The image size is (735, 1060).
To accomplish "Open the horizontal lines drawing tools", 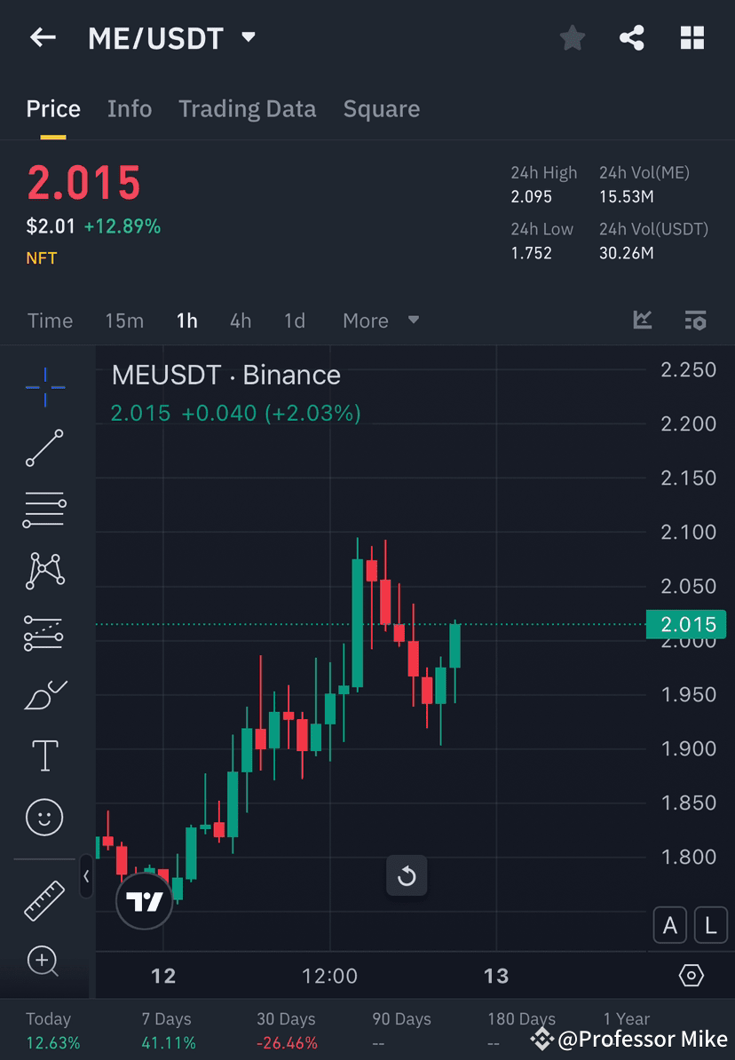I will (x=44, y=510).
